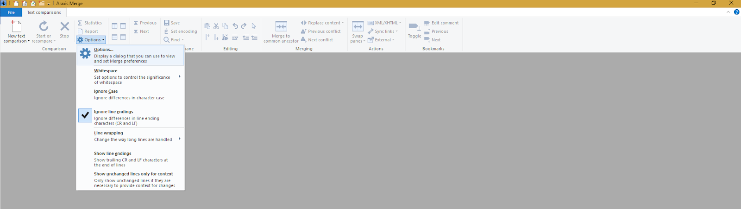Click new image comparison quick access icon
Image resolution: width=741 pixels, height=209 pixels.
(x=33, y=4)
